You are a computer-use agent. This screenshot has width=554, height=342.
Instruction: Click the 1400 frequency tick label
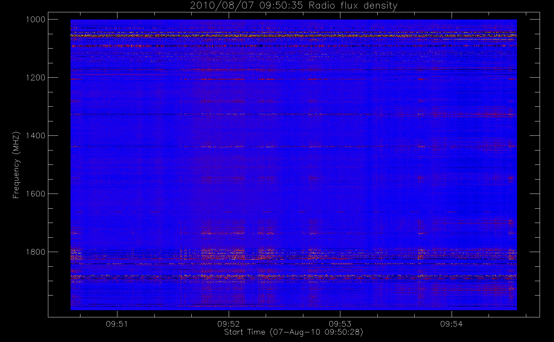(x=36, y=136)
